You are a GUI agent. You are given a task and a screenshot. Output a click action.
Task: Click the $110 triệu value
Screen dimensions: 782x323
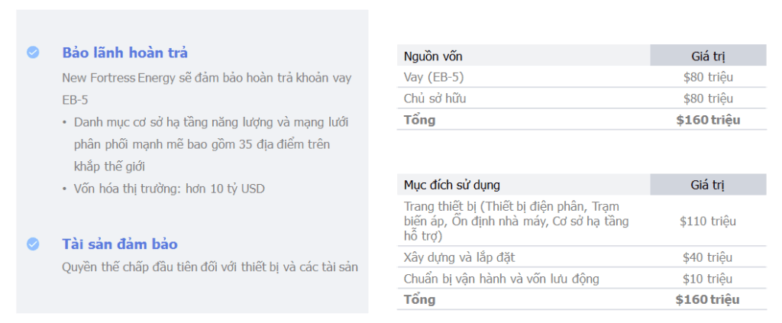point(708,221)
